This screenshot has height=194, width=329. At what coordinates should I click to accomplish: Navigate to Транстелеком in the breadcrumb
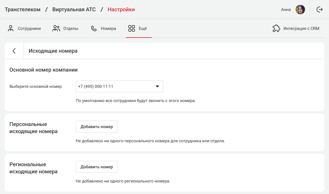click(x=22, y=9)
